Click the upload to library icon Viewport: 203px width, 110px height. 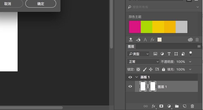pos(130,40)
